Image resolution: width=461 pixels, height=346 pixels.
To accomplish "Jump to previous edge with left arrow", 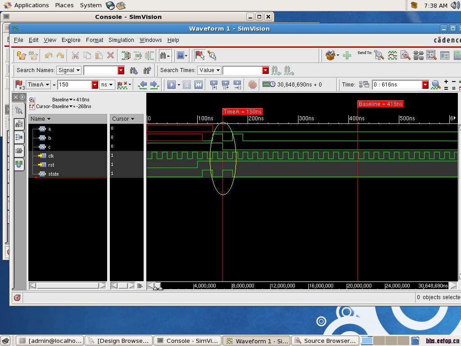I will click(143, 85).
